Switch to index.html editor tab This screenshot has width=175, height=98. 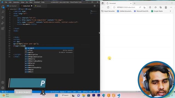pyautogui.click(x=27, y=6)
